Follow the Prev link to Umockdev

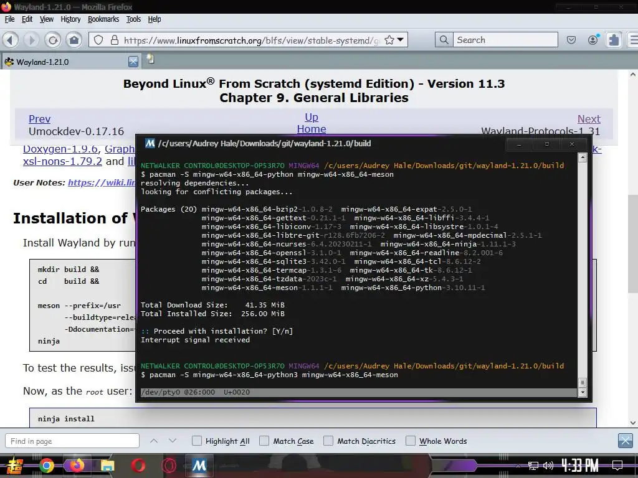tap(39, 119)
